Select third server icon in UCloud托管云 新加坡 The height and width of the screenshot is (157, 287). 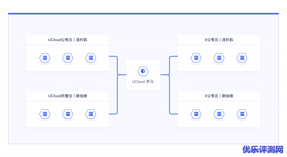coord(91,114)
